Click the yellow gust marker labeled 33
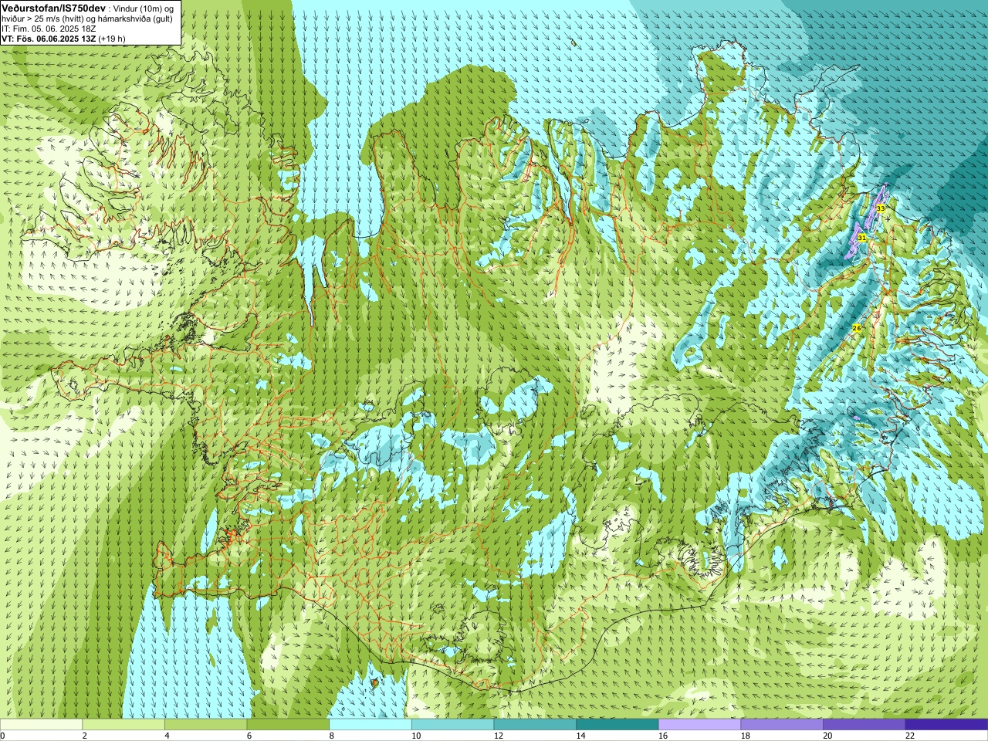988x741 pixels. [881, 208]
